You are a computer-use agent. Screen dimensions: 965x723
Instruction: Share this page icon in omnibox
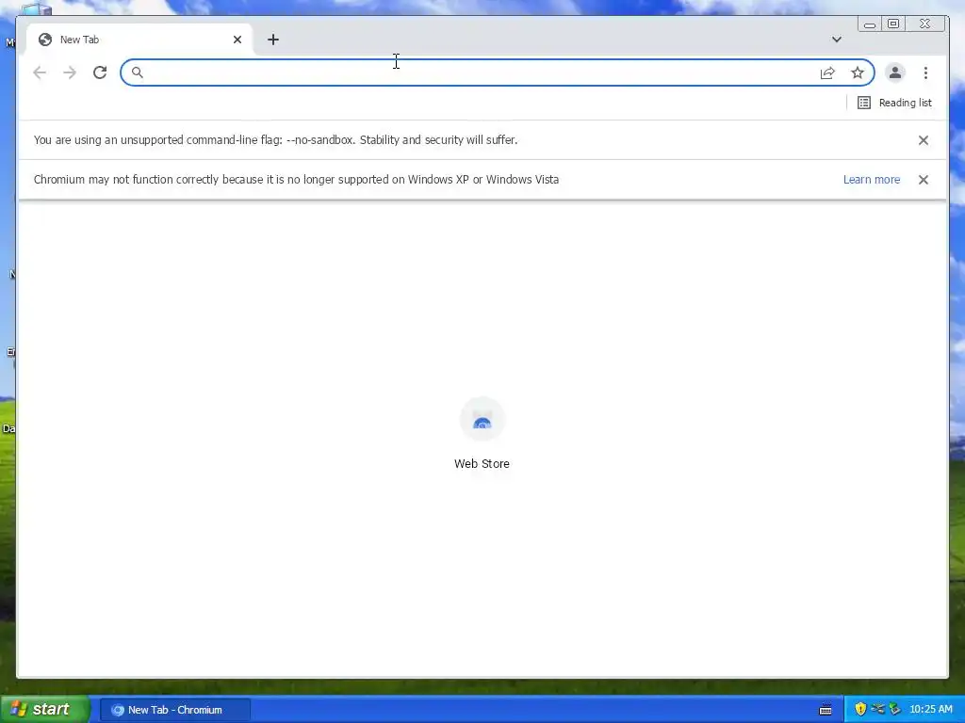click(827, 72)
